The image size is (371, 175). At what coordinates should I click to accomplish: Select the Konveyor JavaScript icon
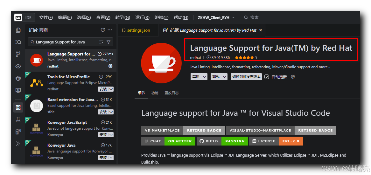point(37,128)
